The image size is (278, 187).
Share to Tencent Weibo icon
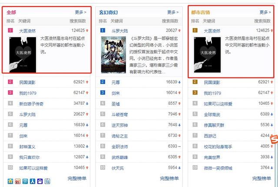[25, 181]
